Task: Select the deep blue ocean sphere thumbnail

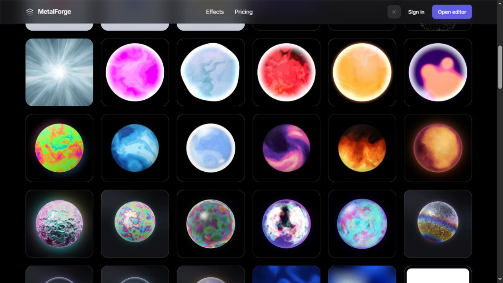Action: (135, 148)
